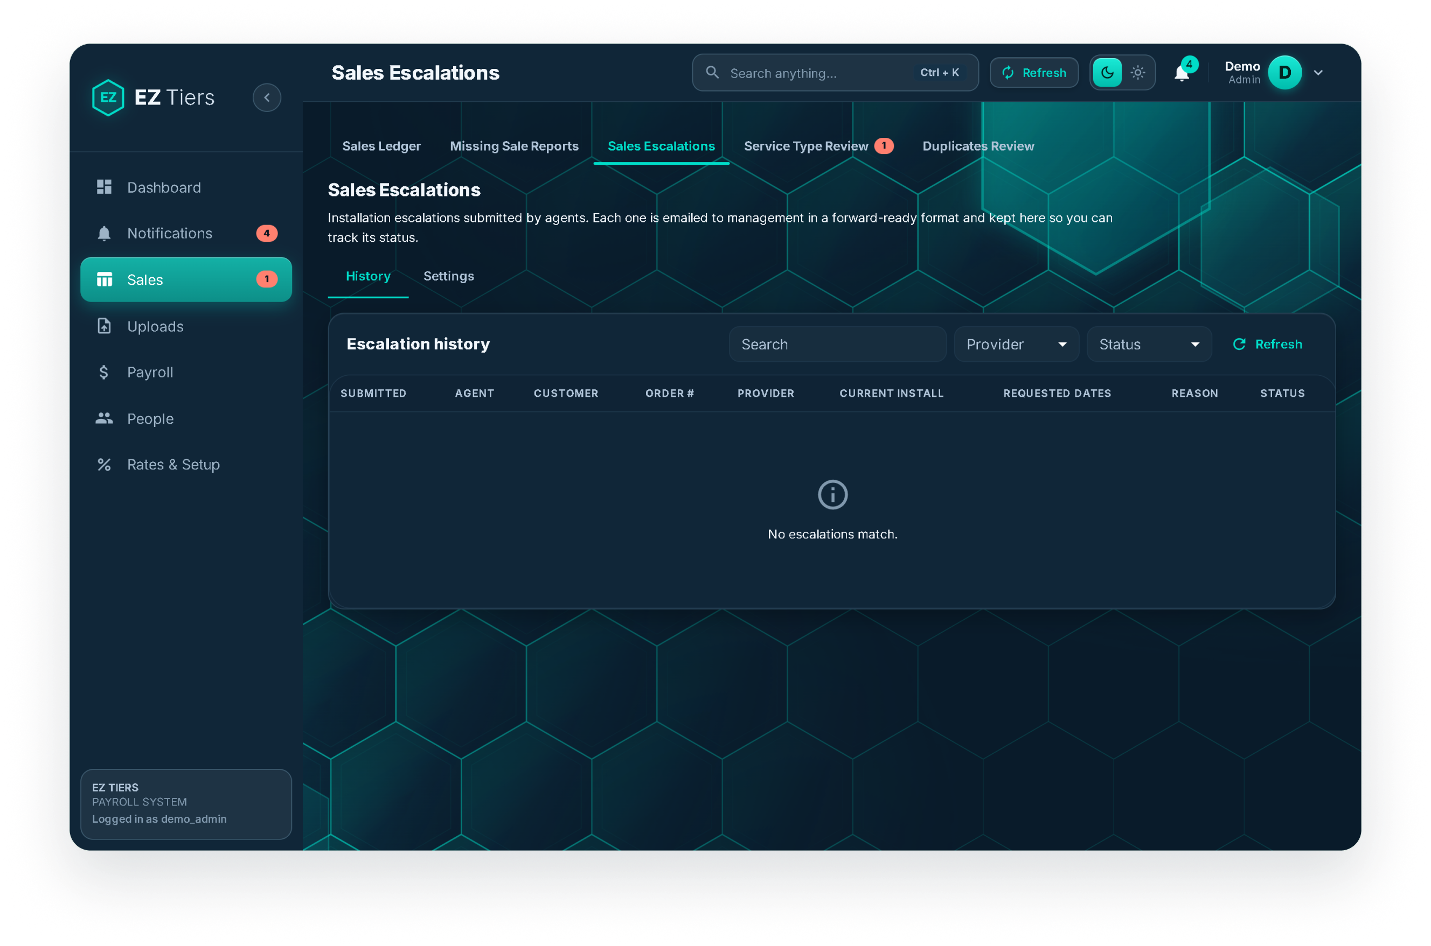This screenshot has height=946, width=1431.
Task: Click the AGENT column header
Action: click(x=474, y=394)
